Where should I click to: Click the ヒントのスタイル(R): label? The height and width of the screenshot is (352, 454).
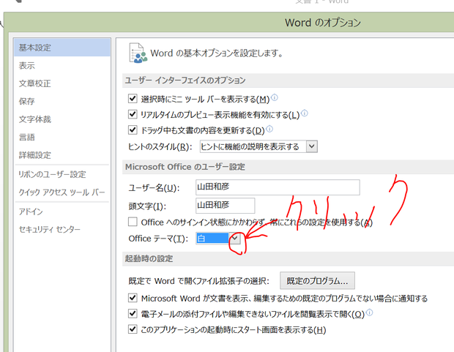[160, 147]
